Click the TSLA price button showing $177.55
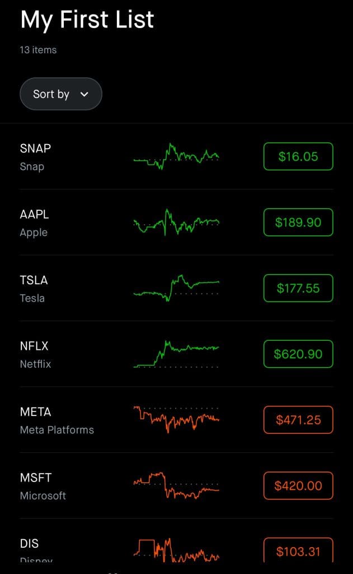This screenshot has height=574, width=353. pos(298,288)
